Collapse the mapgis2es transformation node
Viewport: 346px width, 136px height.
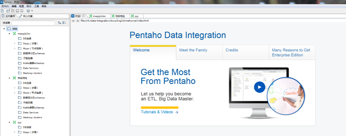click(9, 34)
